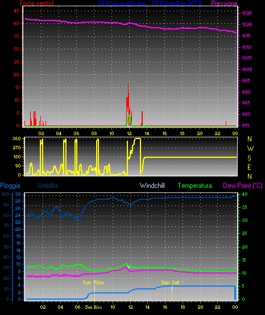Click the S compass direction label
Image resolution: width=265 pixels, height=315 pixels.
(249, 158)
